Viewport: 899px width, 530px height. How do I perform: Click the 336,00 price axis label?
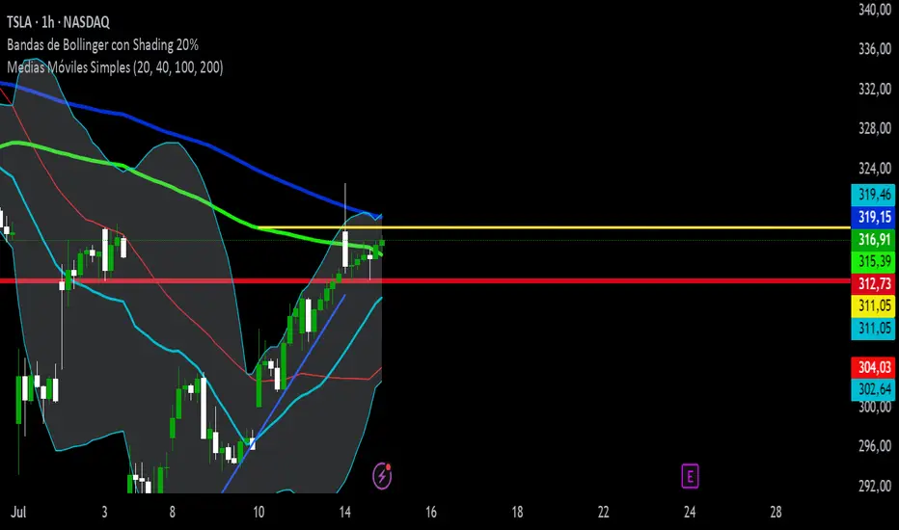[x=875, y=49]
